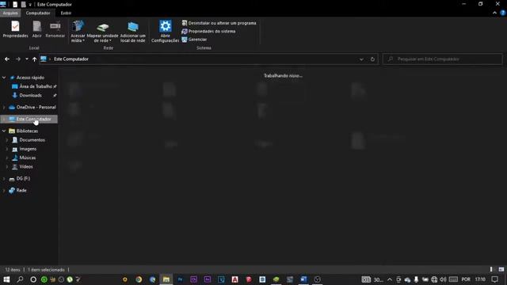The height and width of the screenshot is (285, 507).
Task: Go back with the back arrow
Action: pyautogui.click(x=7, y=59)
